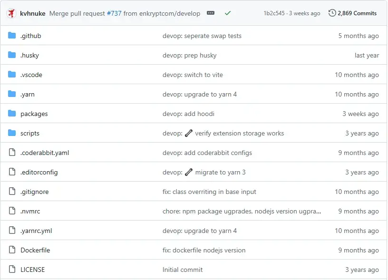Open the 'Initial commit' message
This screenshot has width=388, height=280.
coord(183,270)
